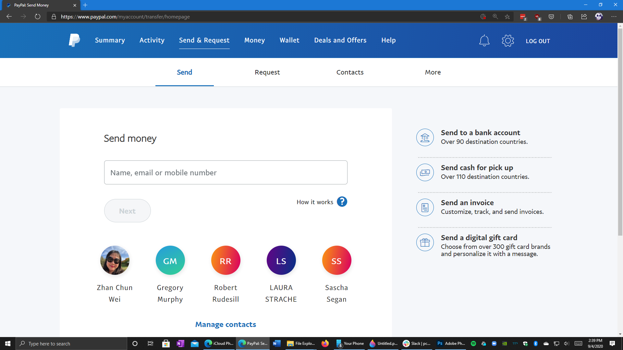
Task: Select the Request tab
Action: [268, 72]
